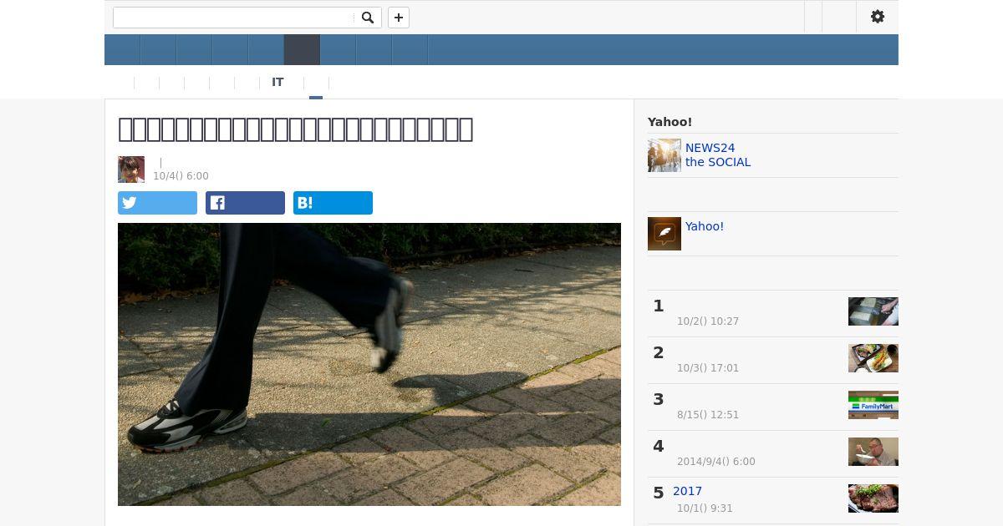Click the Yahoo! sidebar heading
This screenshot has height=526, width=1003.
(670, 122)
